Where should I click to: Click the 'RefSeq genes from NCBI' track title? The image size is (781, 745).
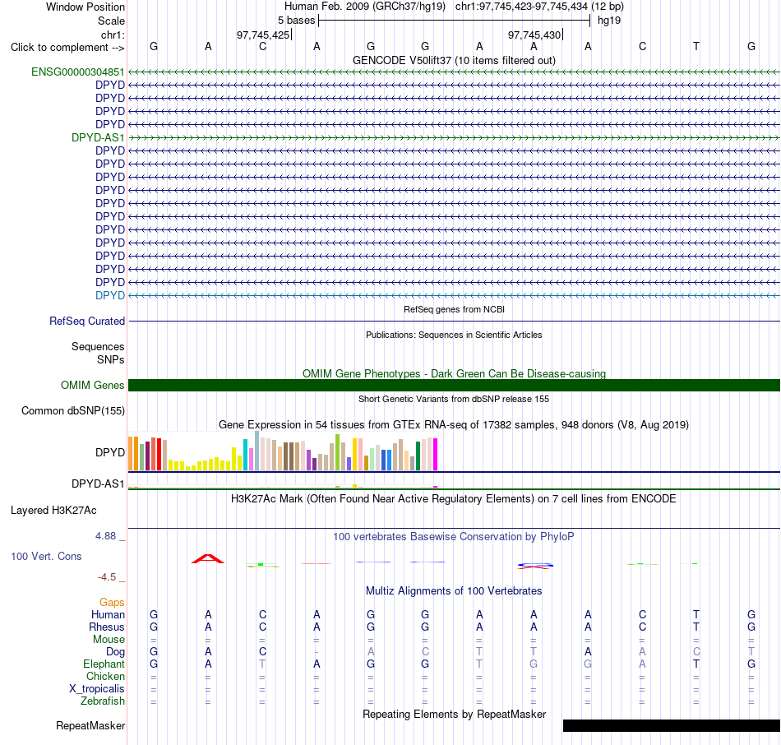coord(454,309)
